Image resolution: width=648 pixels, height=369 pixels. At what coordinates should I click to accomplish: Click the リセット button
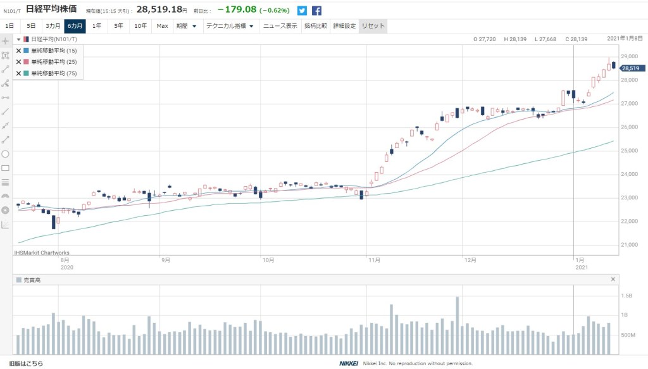click(x=372, y=27)
